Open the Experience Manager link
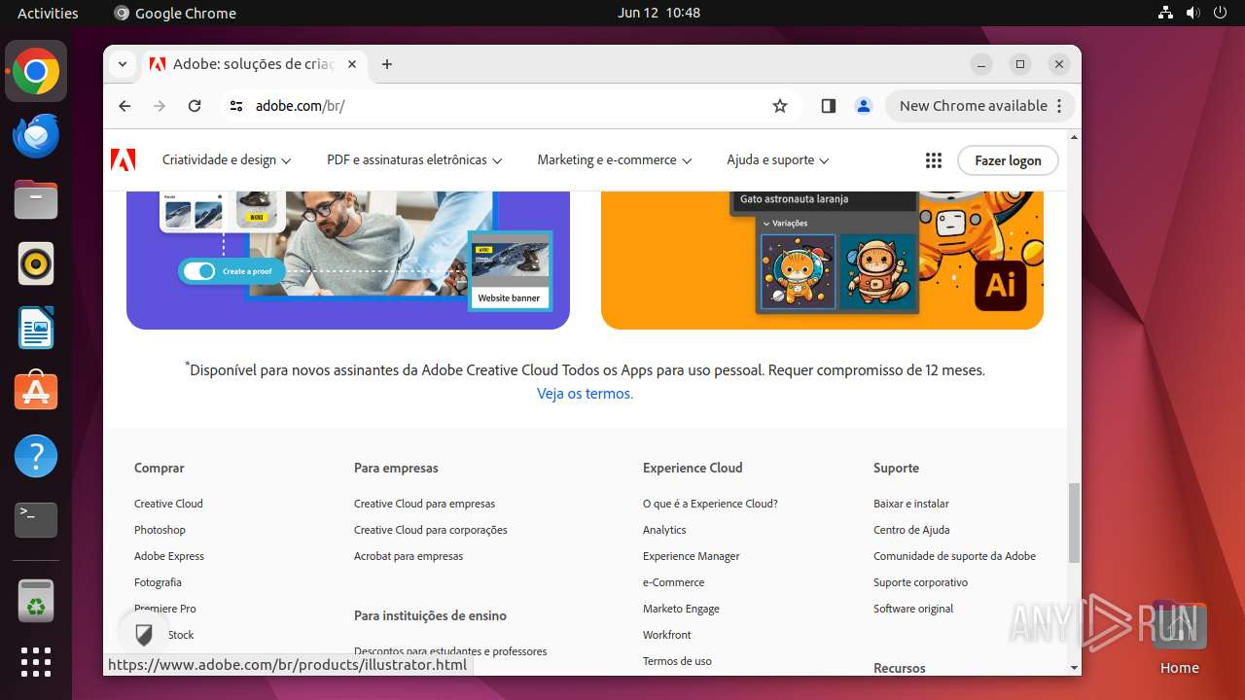The height and width of the screenshot is (700, 1245). point(692,556)
